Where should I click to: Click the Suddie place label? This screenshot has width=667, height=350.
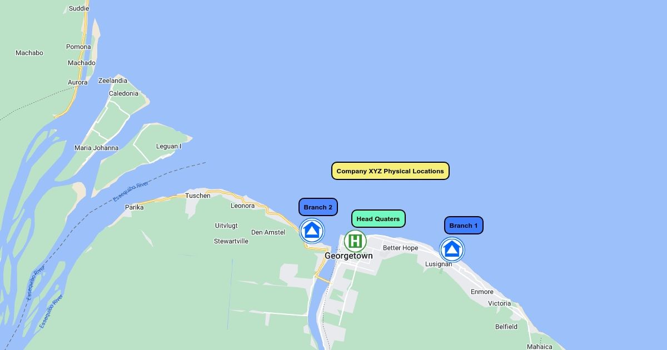[x=78, y=8]
